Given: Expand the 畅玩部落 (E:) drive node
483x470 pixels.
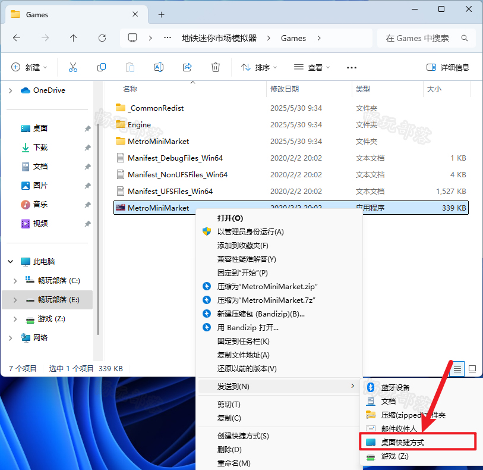Looking at the screenshot, I should coord(15,300).
